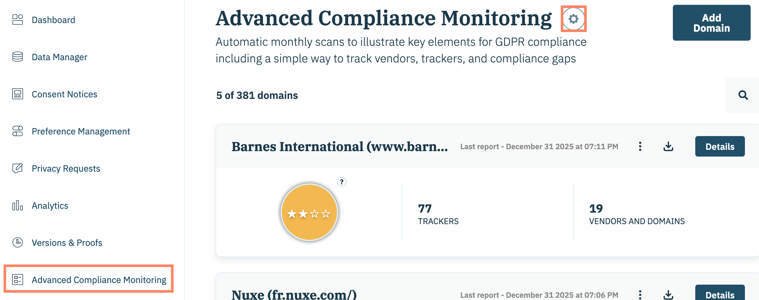Click the question mark help icon

point(342,182)
